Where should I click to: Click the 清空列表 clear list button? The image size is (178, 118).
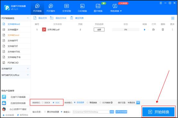(77, 18)
